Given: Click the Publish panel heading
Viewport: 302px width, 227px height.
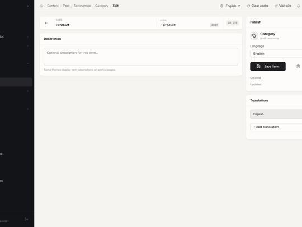Looking at the screenshot, I should (x=256, y=22).
